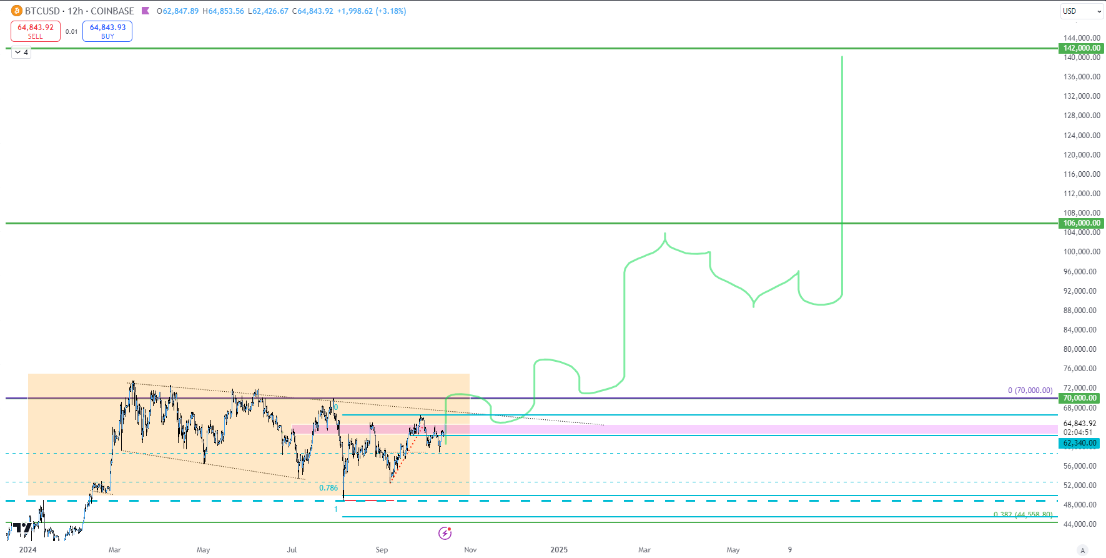Click the purple flag icon next to COINBASE
Image resolution: width=1106 pixels, height=558 pixels.
[x=146, y=11]
